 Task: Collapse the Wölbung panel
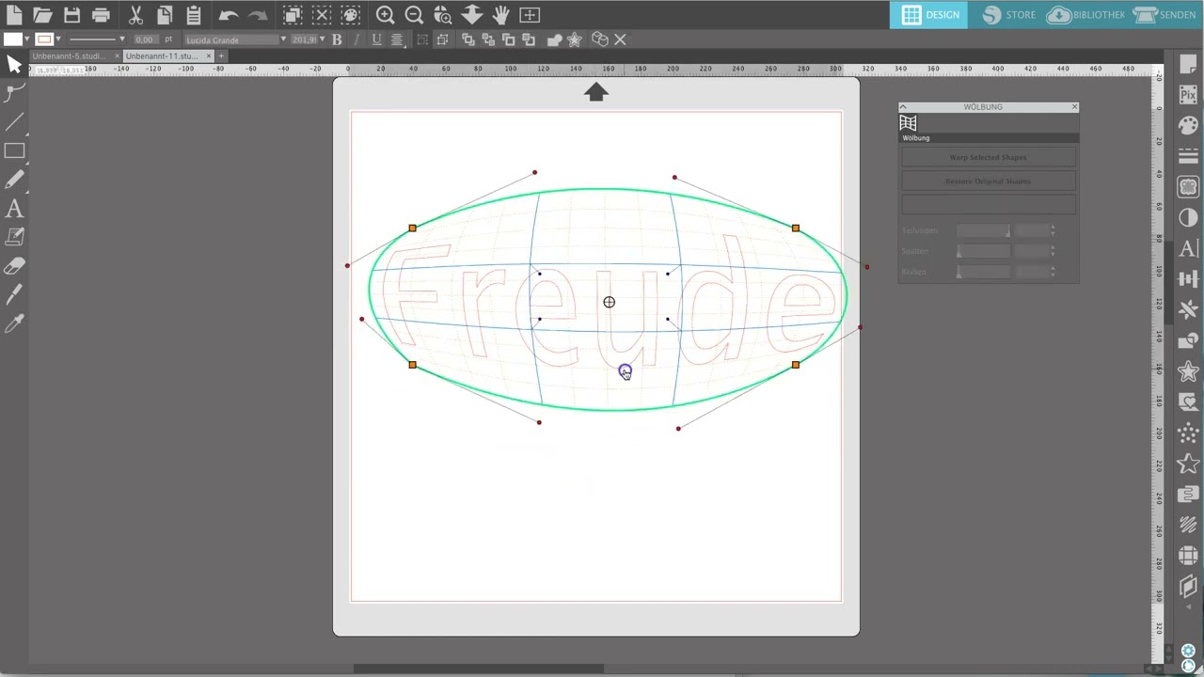click(x=903, y=107)
